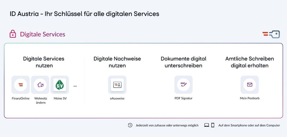Click the Digitale Services section heading

click(x=42, y=34)
